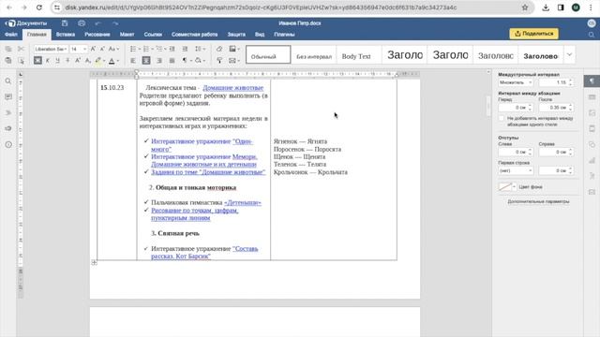Open the Домашние животные hyperlink
This screenshot has width=600, height=337.
[233, 88]
